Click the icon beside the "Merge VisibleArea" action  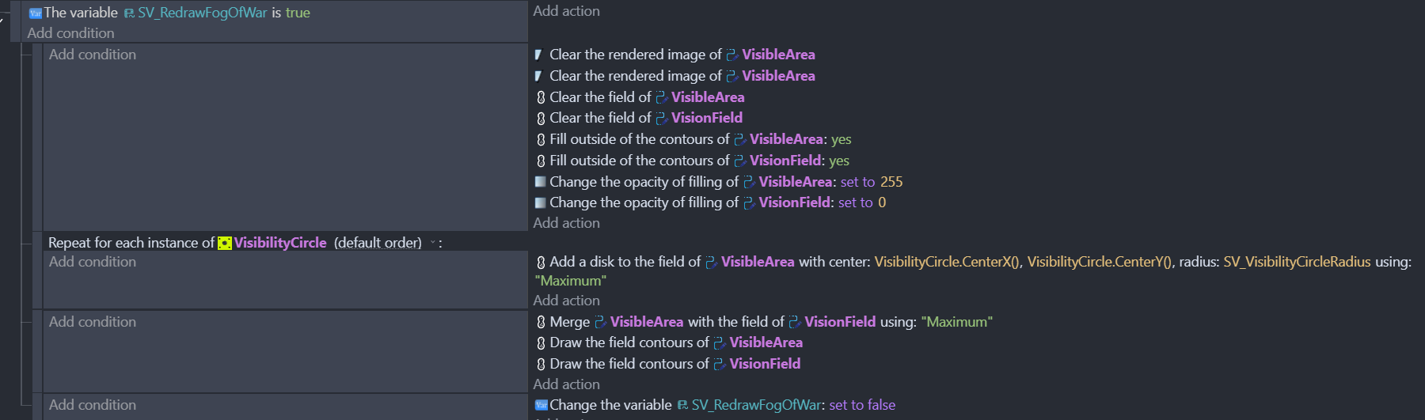pos(541,322)
